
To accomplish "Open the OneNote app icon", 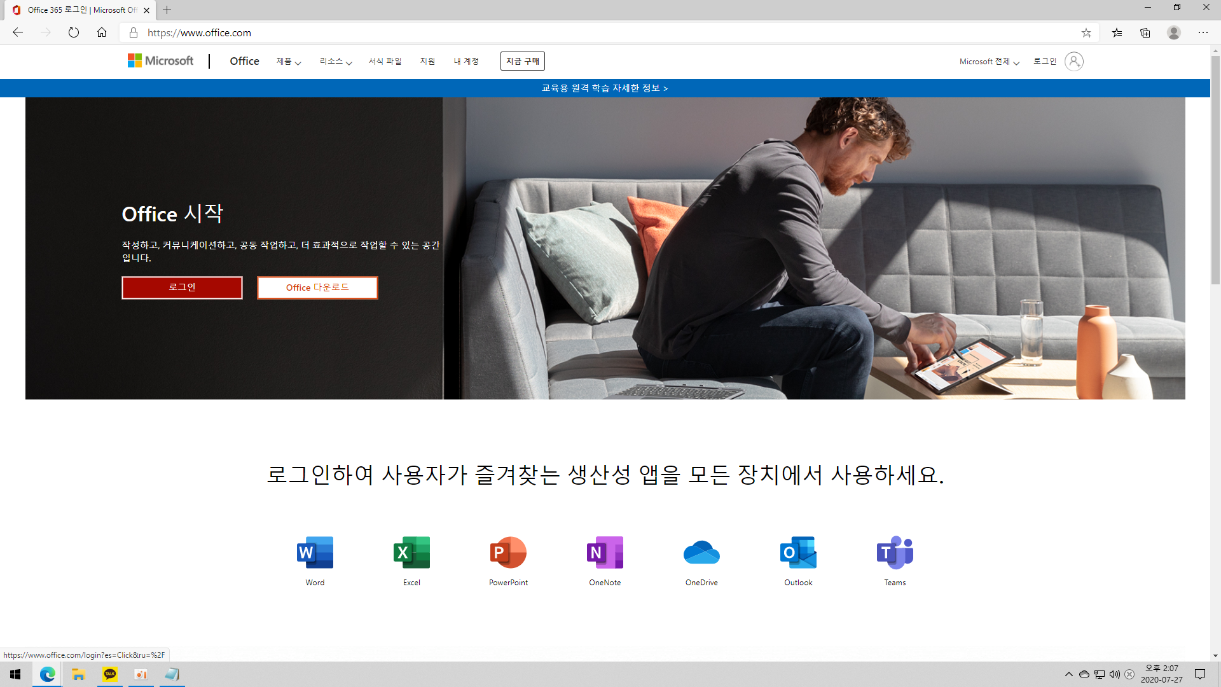I will pos(605,552).
